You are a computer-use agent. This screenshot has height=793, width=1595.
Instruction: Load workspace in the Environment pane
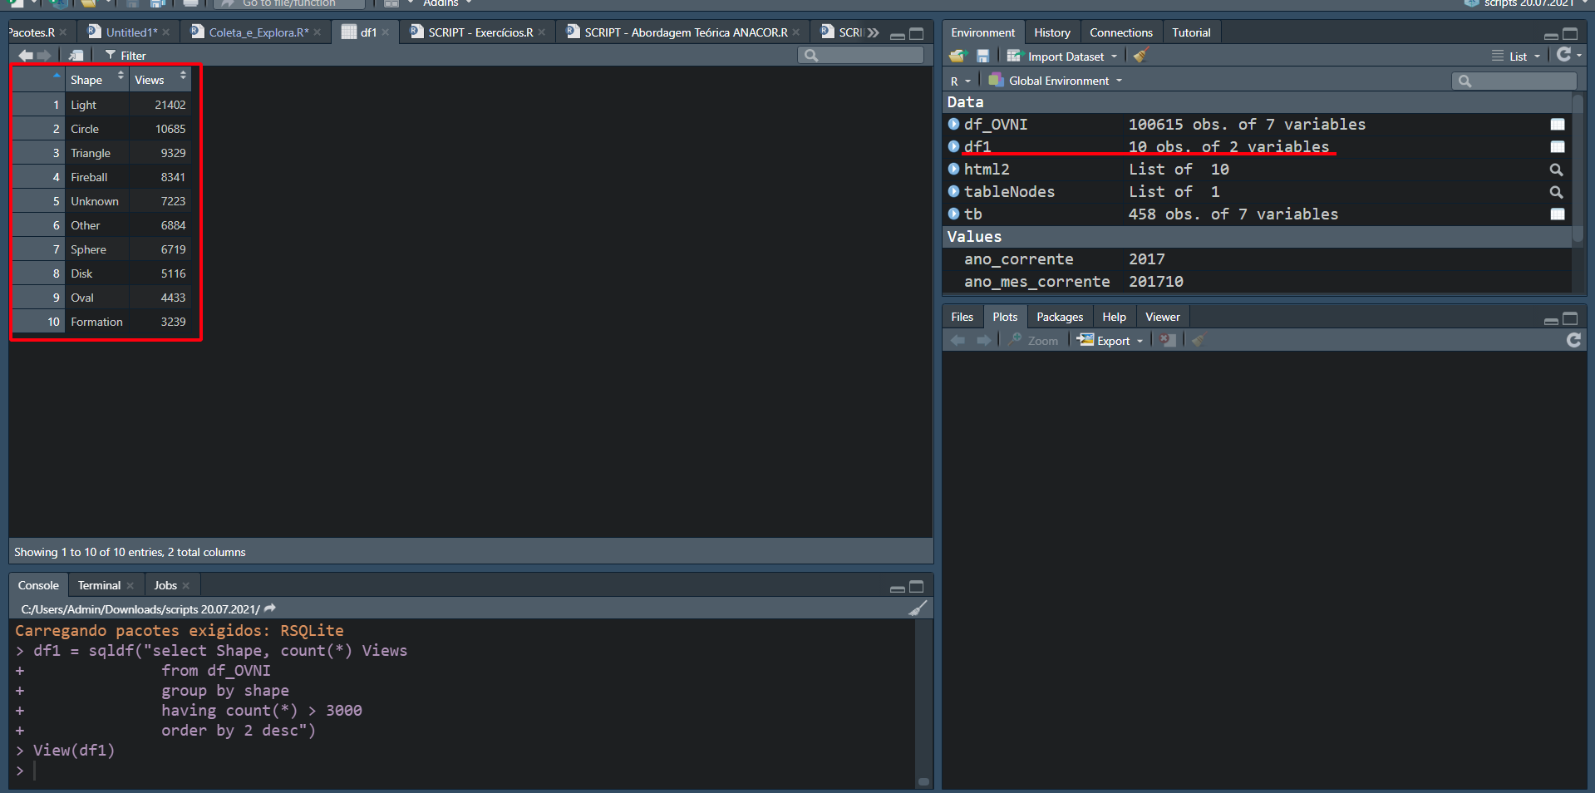pyautogui.click(x=957, y=56)
